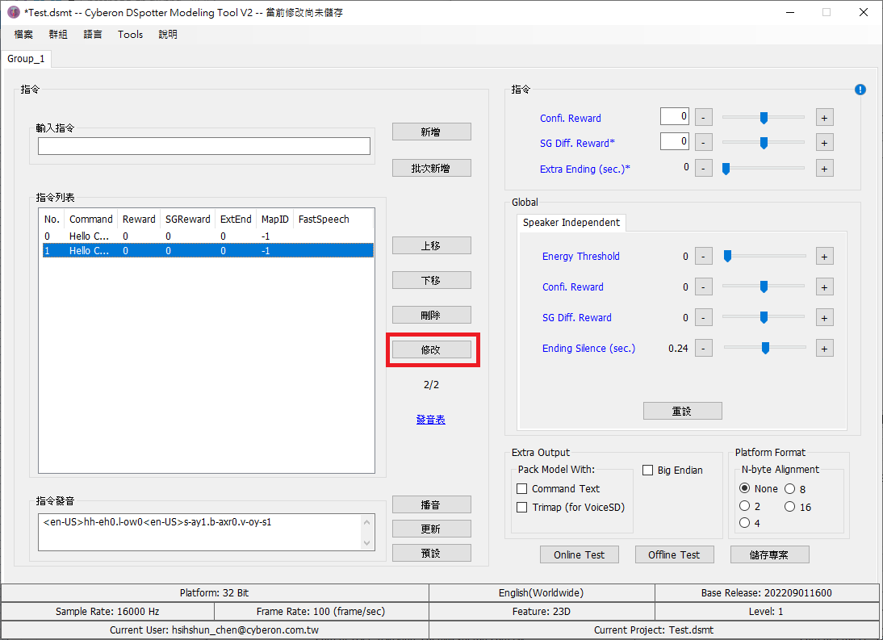Viewport: 883px width, 640px height.
Task: Increase the Energy Threshold with plus button
Action: point(824,257)
